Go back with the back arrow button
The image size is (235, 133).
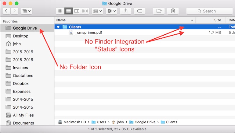[6, 11]
